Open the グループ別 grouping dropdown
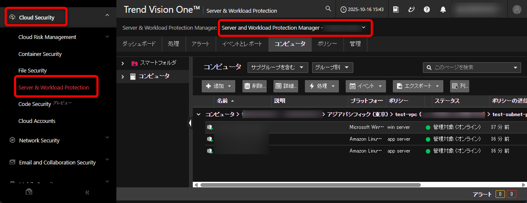This screenshot has width=527, height=203. point(332,67)
